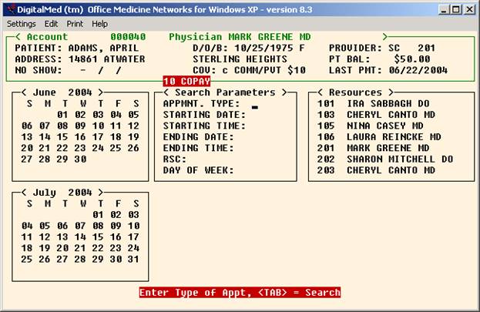
Task: Click the STARTING TIME field
Action: [266, 126]
